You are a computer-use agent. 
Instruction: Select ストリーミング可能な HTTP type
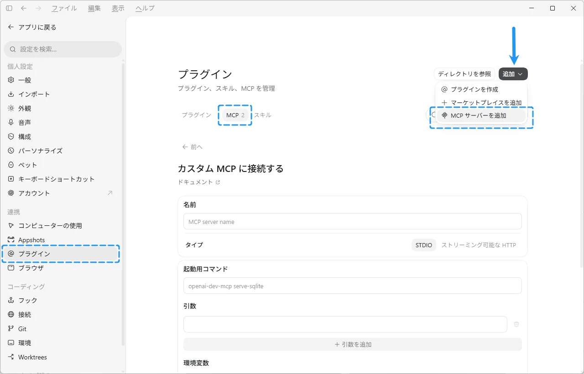(x=479, y=245)
